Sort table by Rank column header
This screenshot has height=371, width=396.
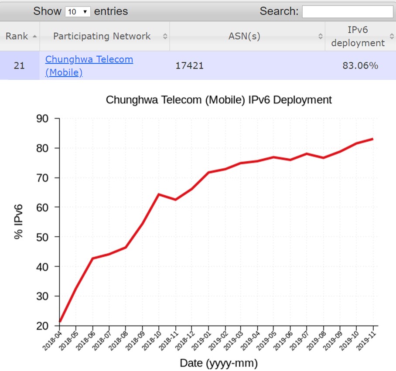click(20, 36)
